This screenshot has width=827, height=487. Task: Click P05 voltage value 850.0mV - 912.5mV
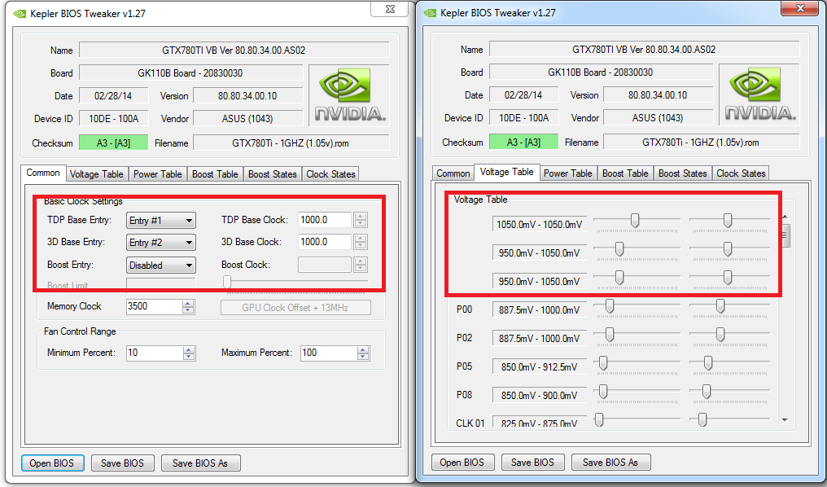(x=539, y=366)
